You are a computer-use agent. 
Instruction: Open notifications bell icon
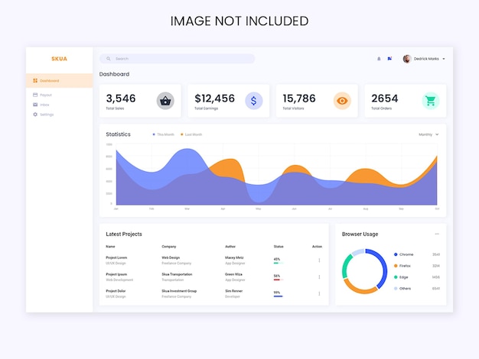(x=379, y=59)
